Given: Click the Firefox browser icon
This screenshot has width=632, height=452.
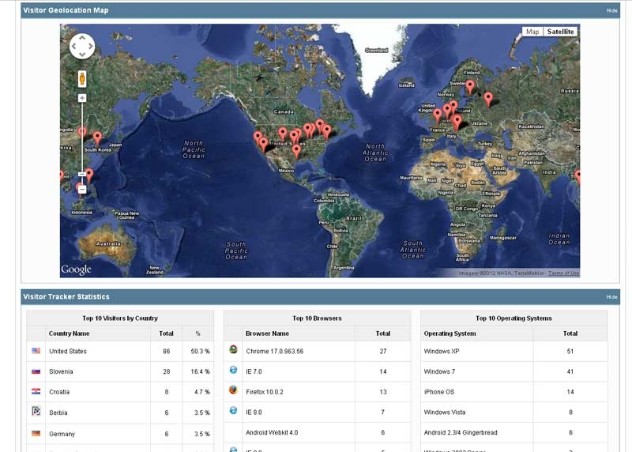Looking at the screenshot, I should (233, 390).
